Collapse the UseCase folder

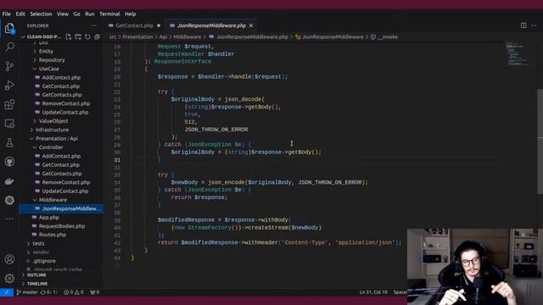48,69
